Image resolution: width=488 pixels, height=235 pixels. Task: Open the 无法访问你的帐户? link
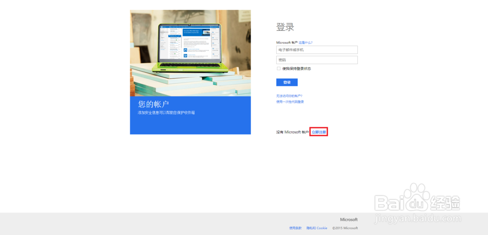pyautogui.click(x=289, y=96)
